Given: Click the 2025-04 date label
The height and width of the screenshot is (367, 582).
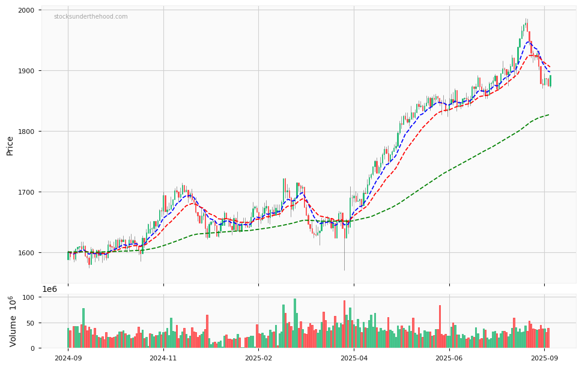Looking at the screenshot, I should 354,359.
